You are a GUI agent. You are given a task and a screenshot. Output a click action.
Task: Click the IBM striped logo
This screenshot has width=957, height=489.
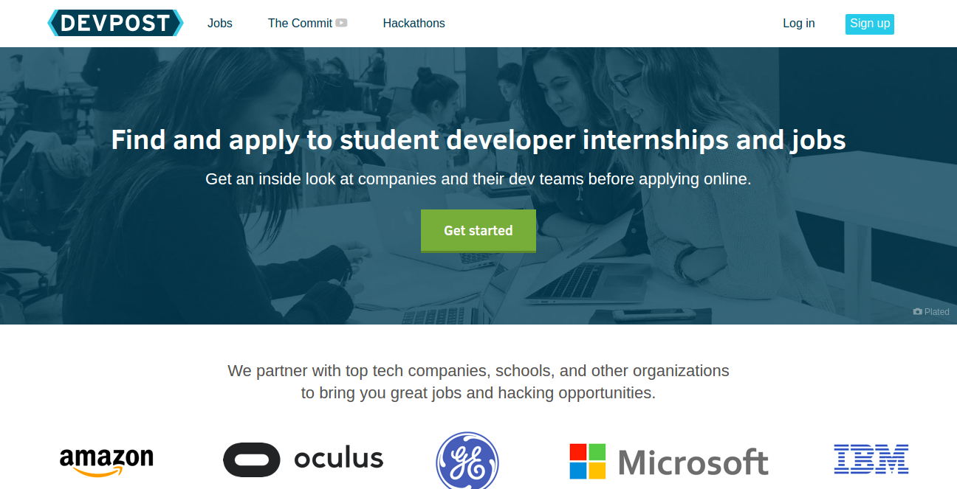click(871, 459)
